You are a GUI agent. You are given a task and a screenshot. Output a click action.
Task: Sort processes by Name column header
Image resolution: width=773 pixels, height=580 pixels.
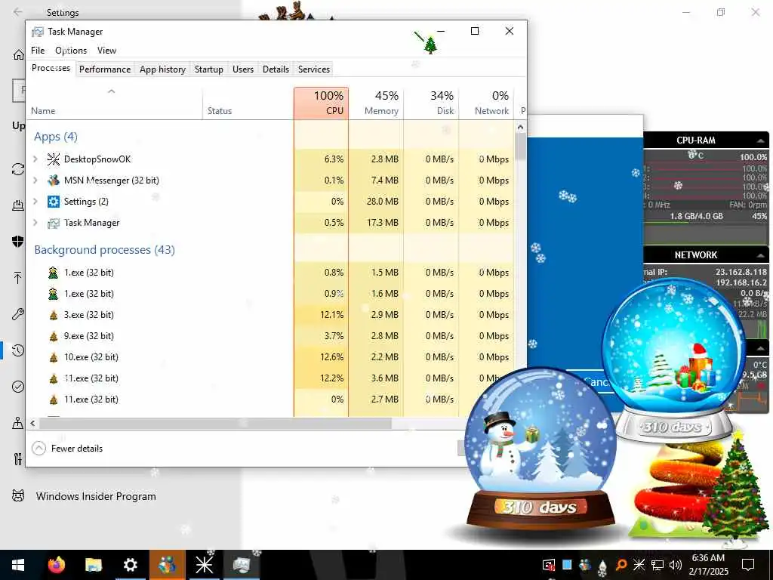coord(115,103)
